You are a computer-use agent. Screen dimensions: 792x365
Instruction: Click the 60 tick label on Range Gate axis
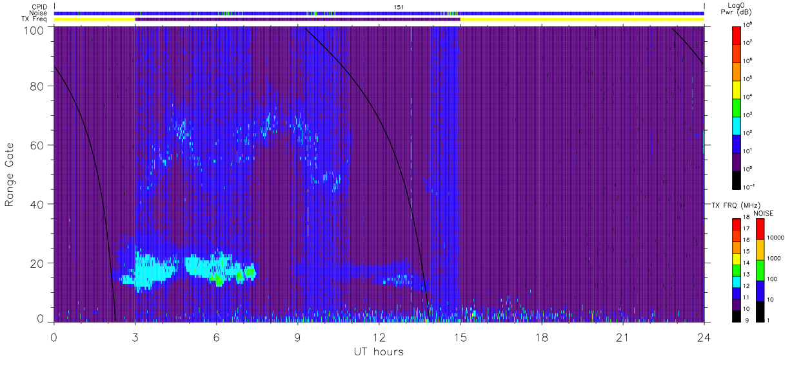tap(37, 145)
